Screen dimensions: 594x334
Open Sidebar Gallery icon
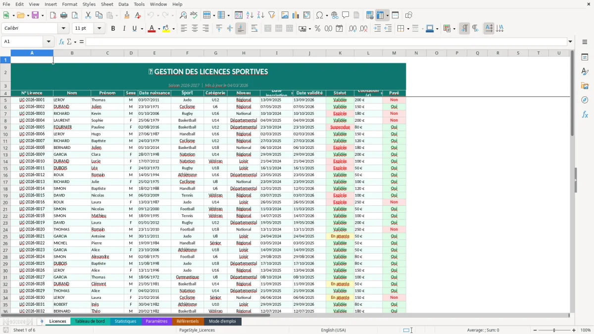pos(585,86)
